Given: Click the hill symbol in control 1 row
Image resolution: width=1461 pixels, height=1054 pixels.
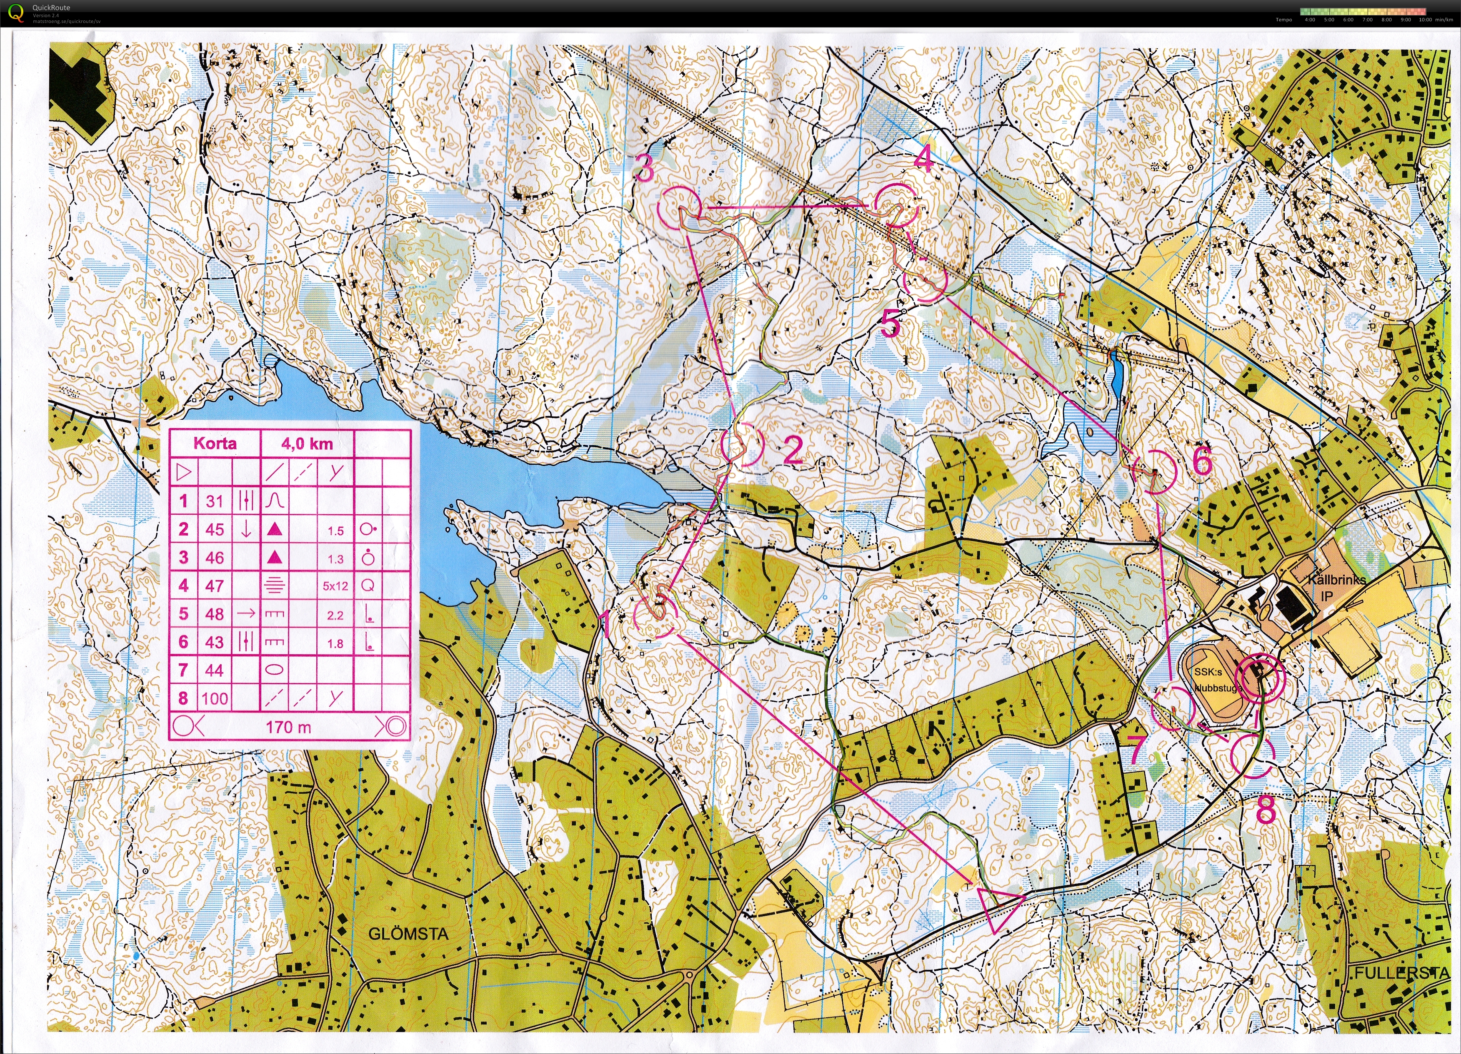Looking at the screenshot, I should (x=275, y=500).
